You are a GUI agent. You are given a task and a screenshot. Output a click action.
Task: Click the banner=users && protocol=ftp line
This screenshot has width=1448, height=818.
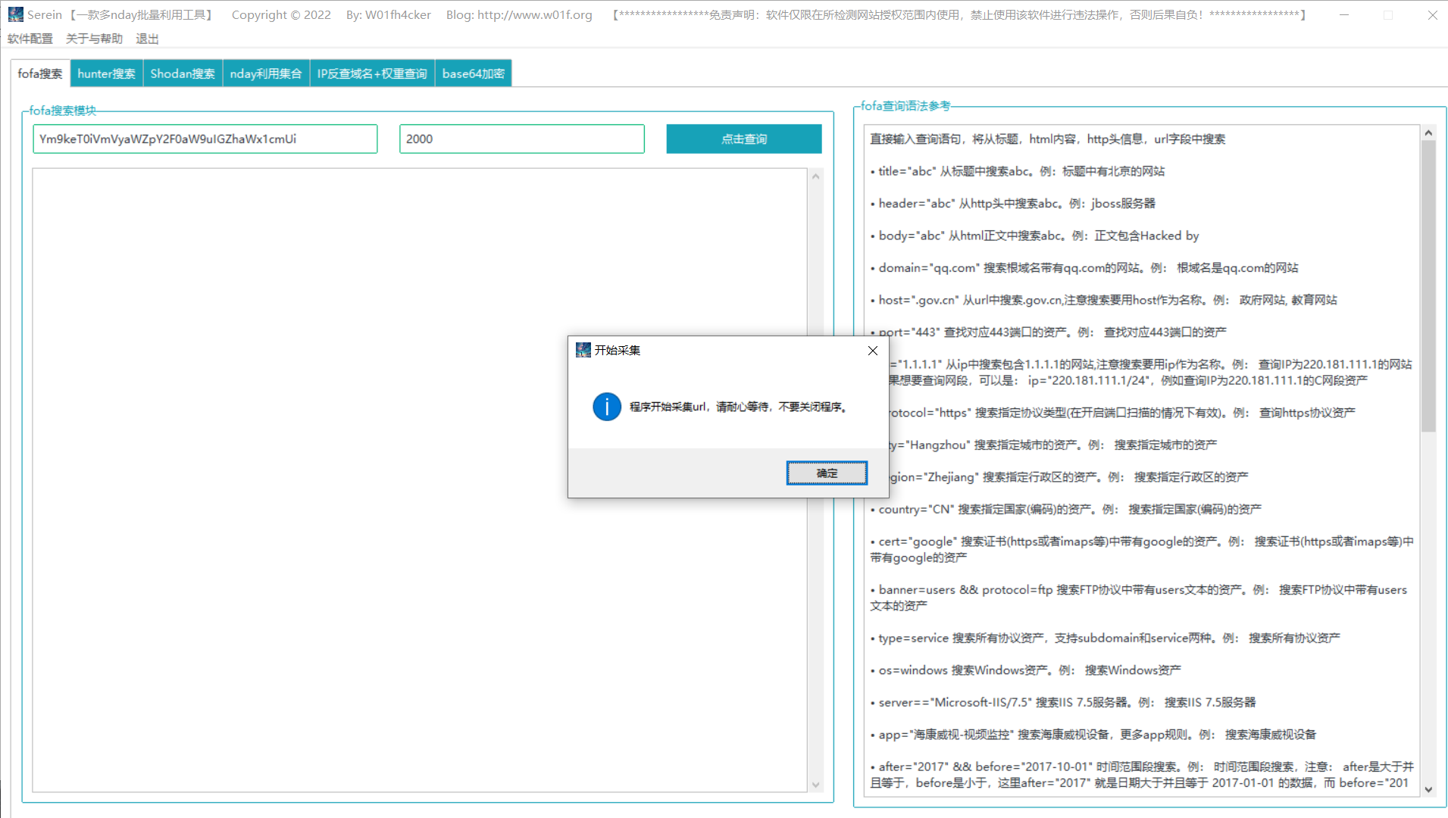coord(1139,598)
